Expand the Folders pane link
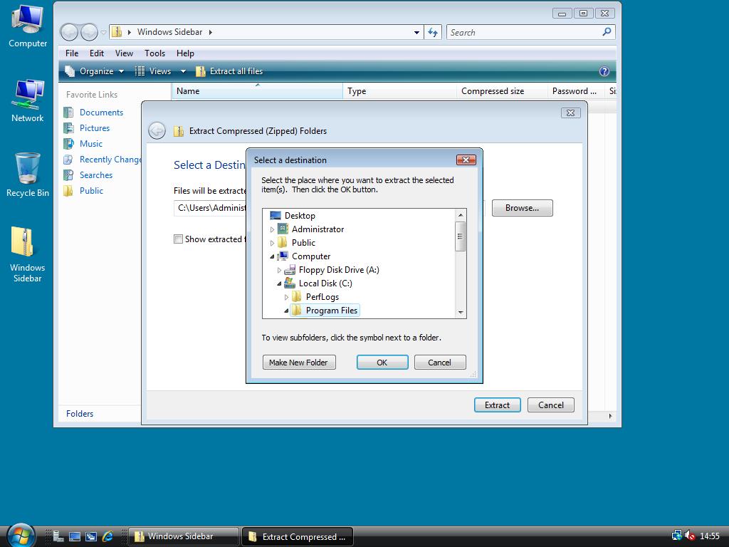 80,414
